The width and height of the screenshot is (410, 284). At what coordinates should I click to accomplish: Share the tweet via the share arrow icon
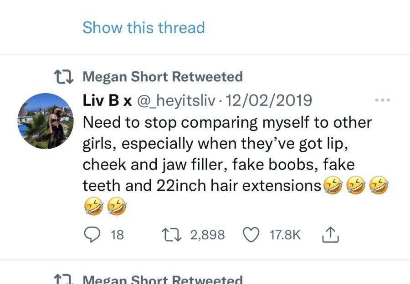[331, 235]
